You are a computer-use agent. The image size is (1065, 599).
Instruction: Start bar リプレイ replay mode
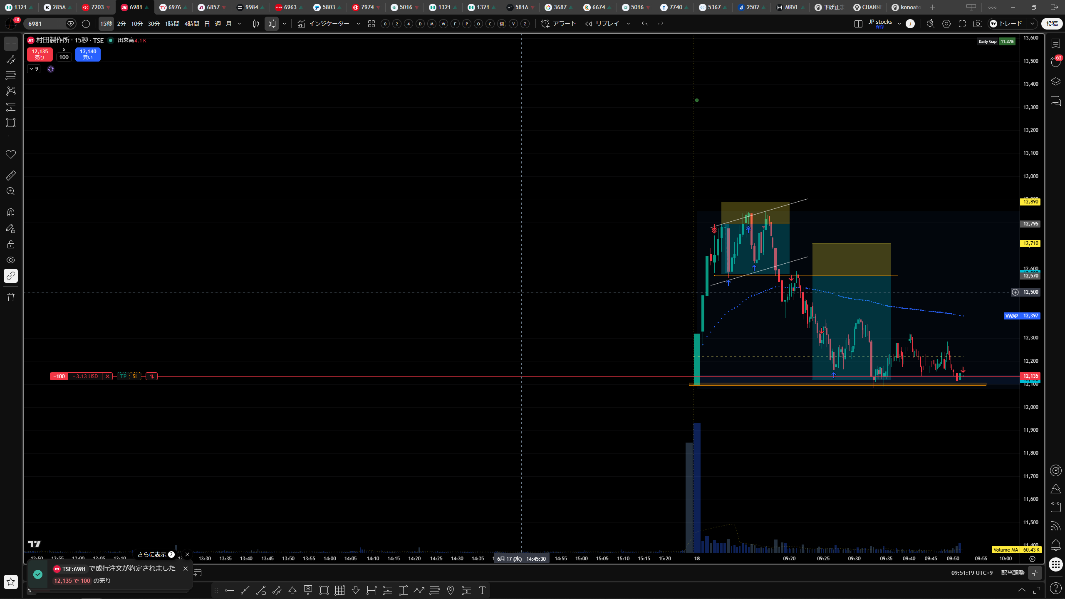602,24
